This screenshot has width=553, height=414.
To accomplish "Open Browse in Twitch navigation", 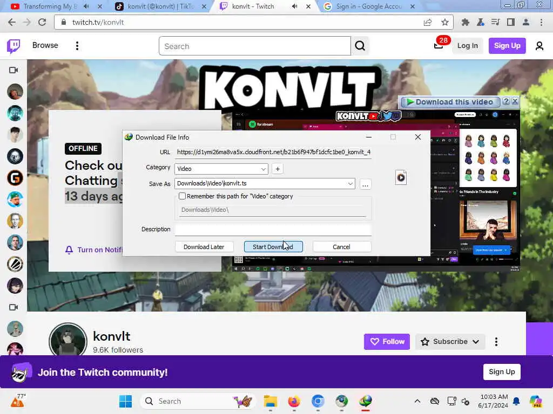I will [x=45, y=45].
